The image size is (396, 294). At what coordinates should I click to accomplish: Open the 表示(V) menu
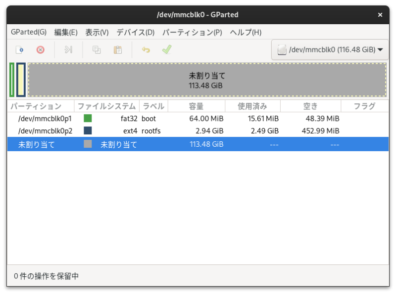tap(97, 32)
